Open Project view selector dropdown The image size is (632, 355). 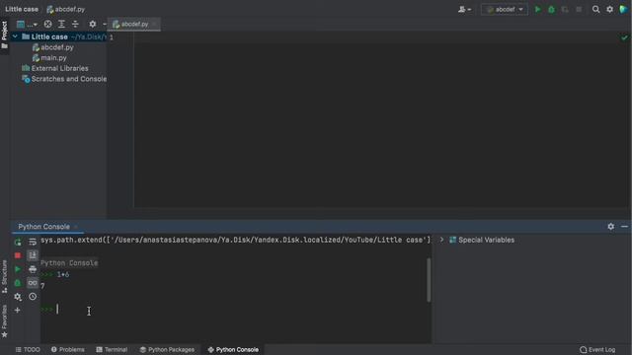[x=27, y=24]
